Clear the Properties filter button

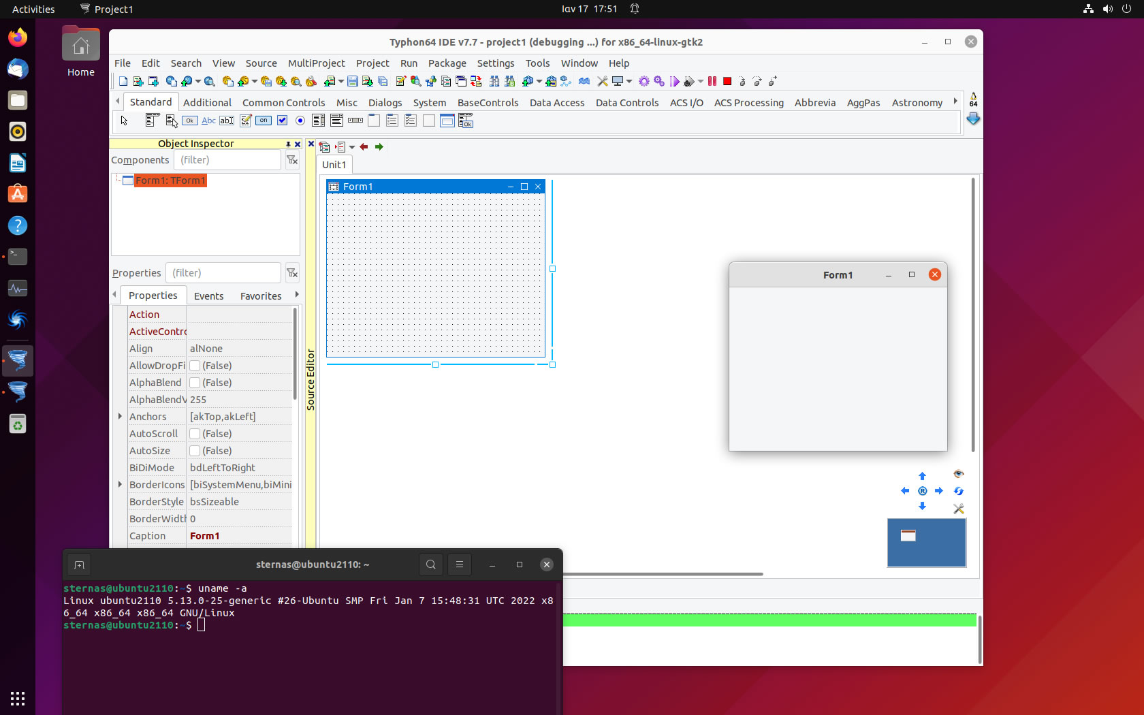(x=292, y=273)
